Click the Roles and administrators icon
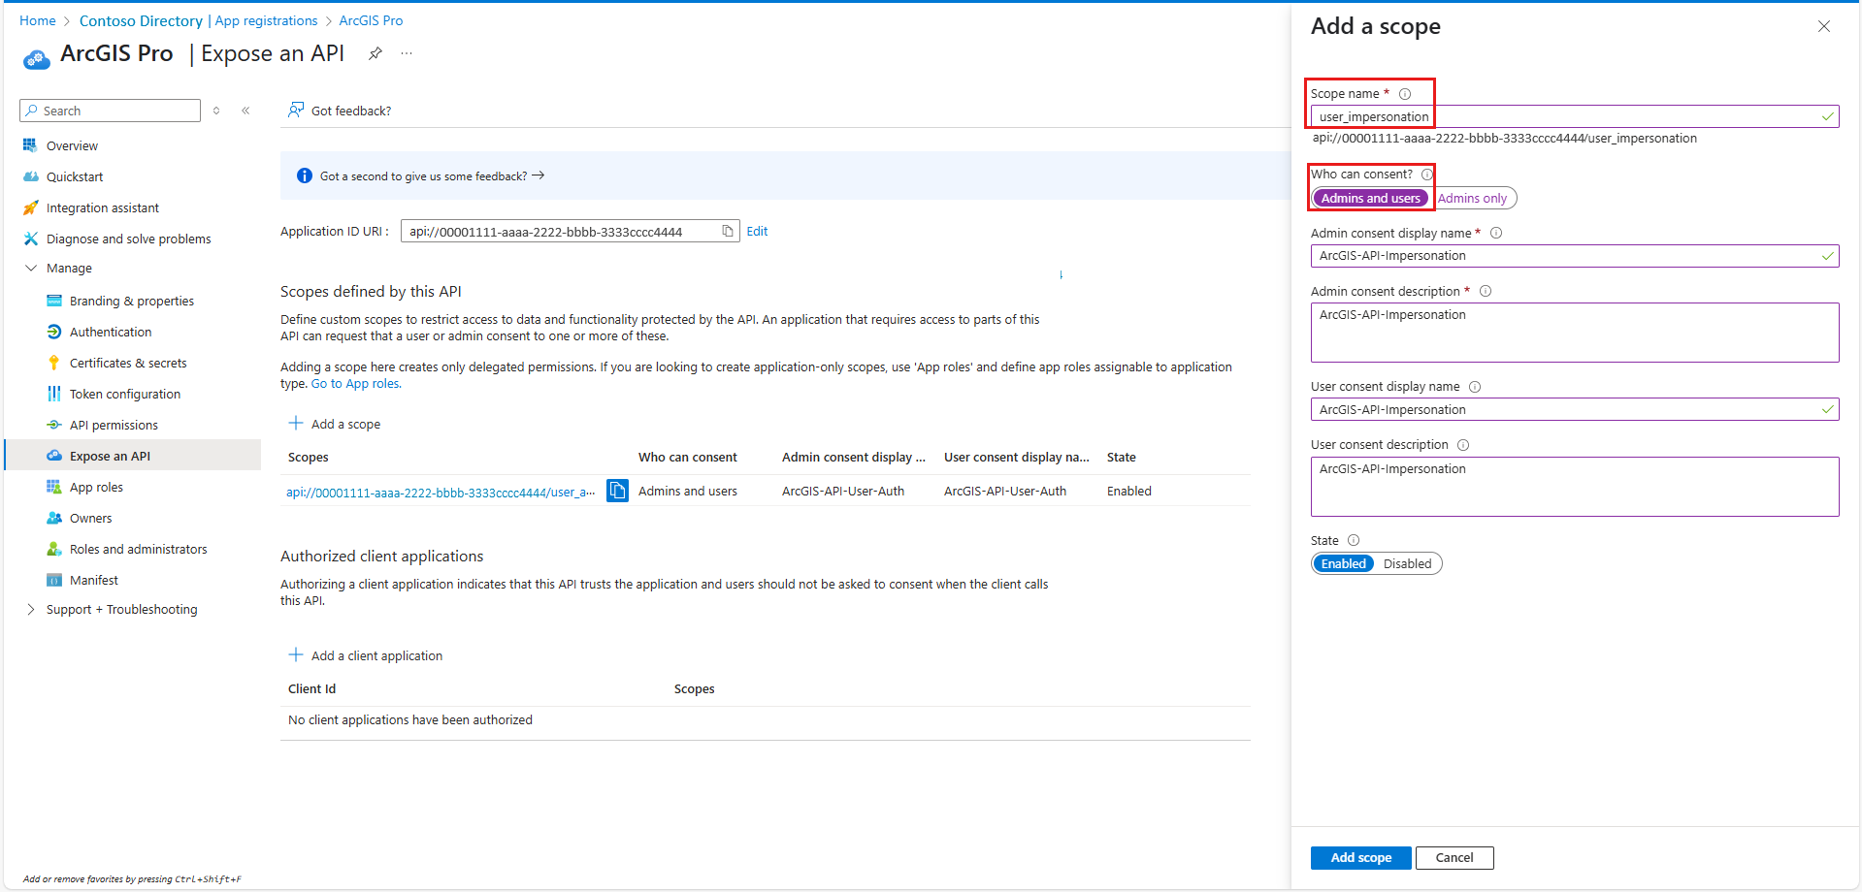Screen dimensions: 1862x892 pyautogui.click(x=54, y=549)
